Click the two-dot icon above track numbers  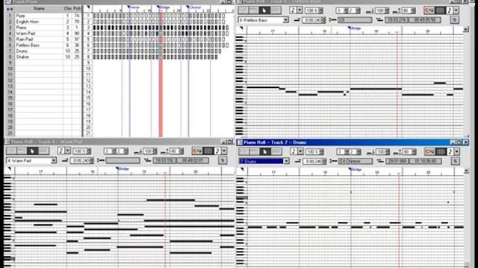point(10,9)
